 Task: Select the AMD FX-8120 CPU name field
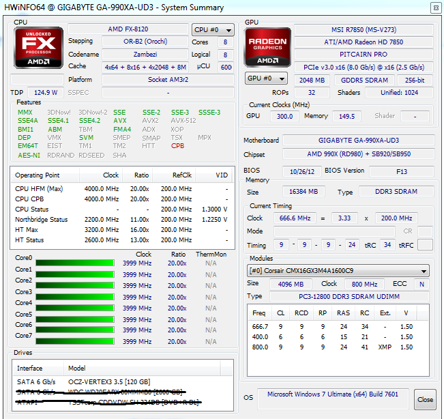128,29
